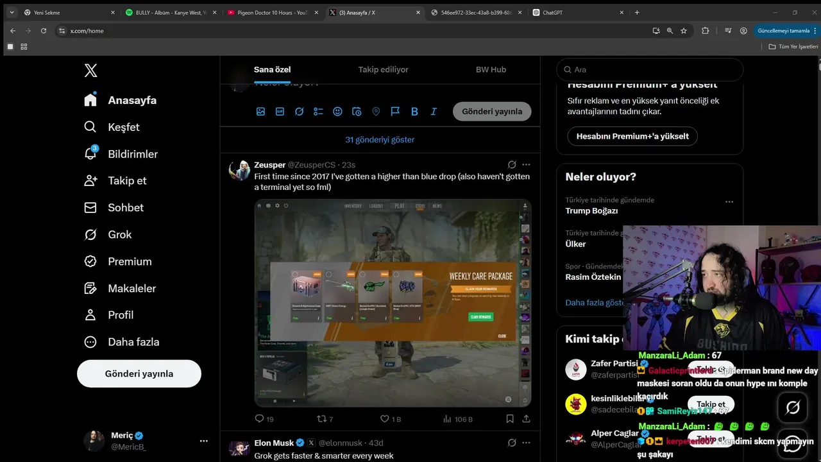The width and height of the screenshot is (821, 462).
Task: Open Takip et in the sidebar
Action: point(115,180)
